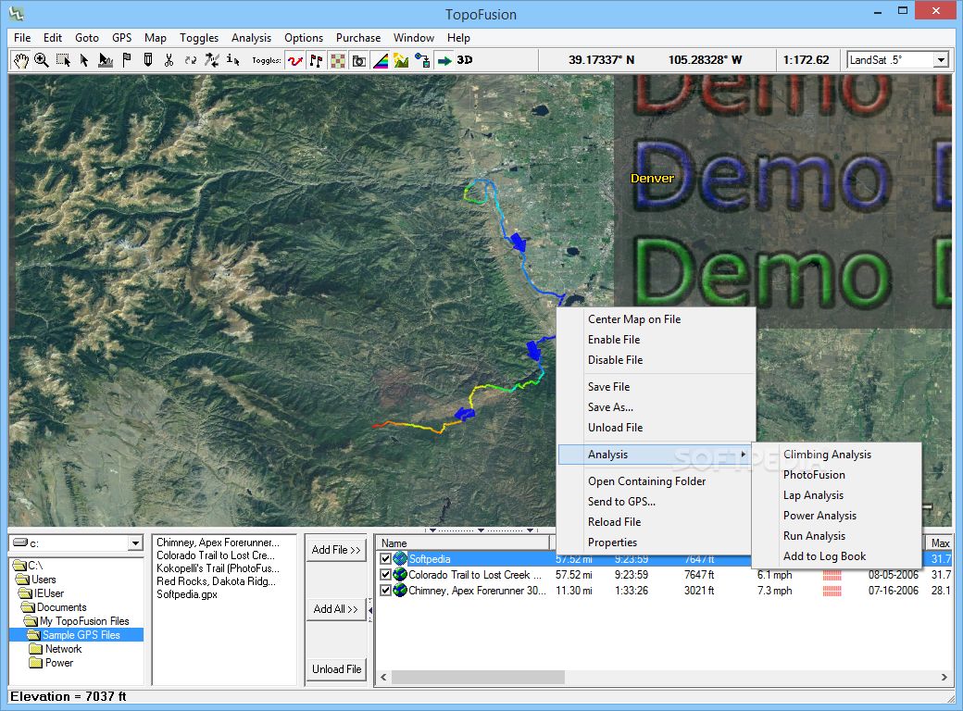Activate the magnifier zoom tool
The image size is (963, 711).
[42, 60]
